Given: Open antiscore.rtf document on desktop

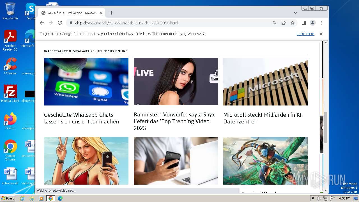Looking at the screenshot, I should tap(10, 176).
